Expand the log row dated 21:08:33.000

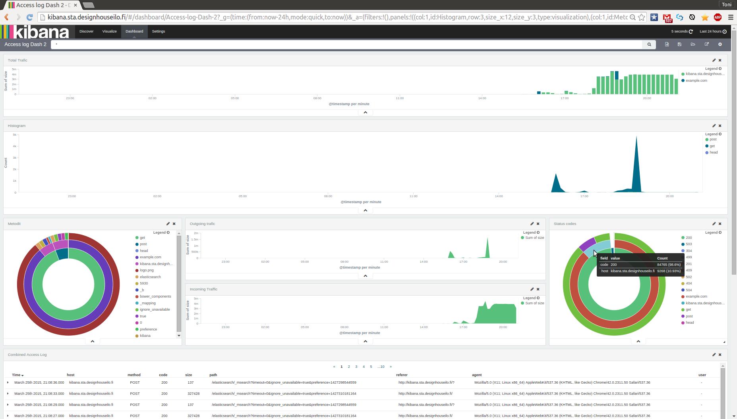[x=8, y=394]
